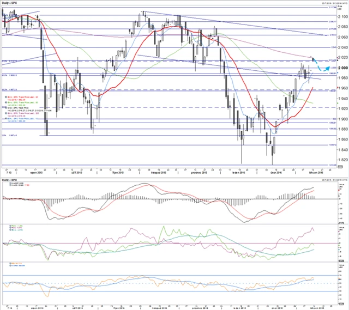349x310 pixels.
Task: Click the 1 880 price axis label
Action: [x=342, y=129]
